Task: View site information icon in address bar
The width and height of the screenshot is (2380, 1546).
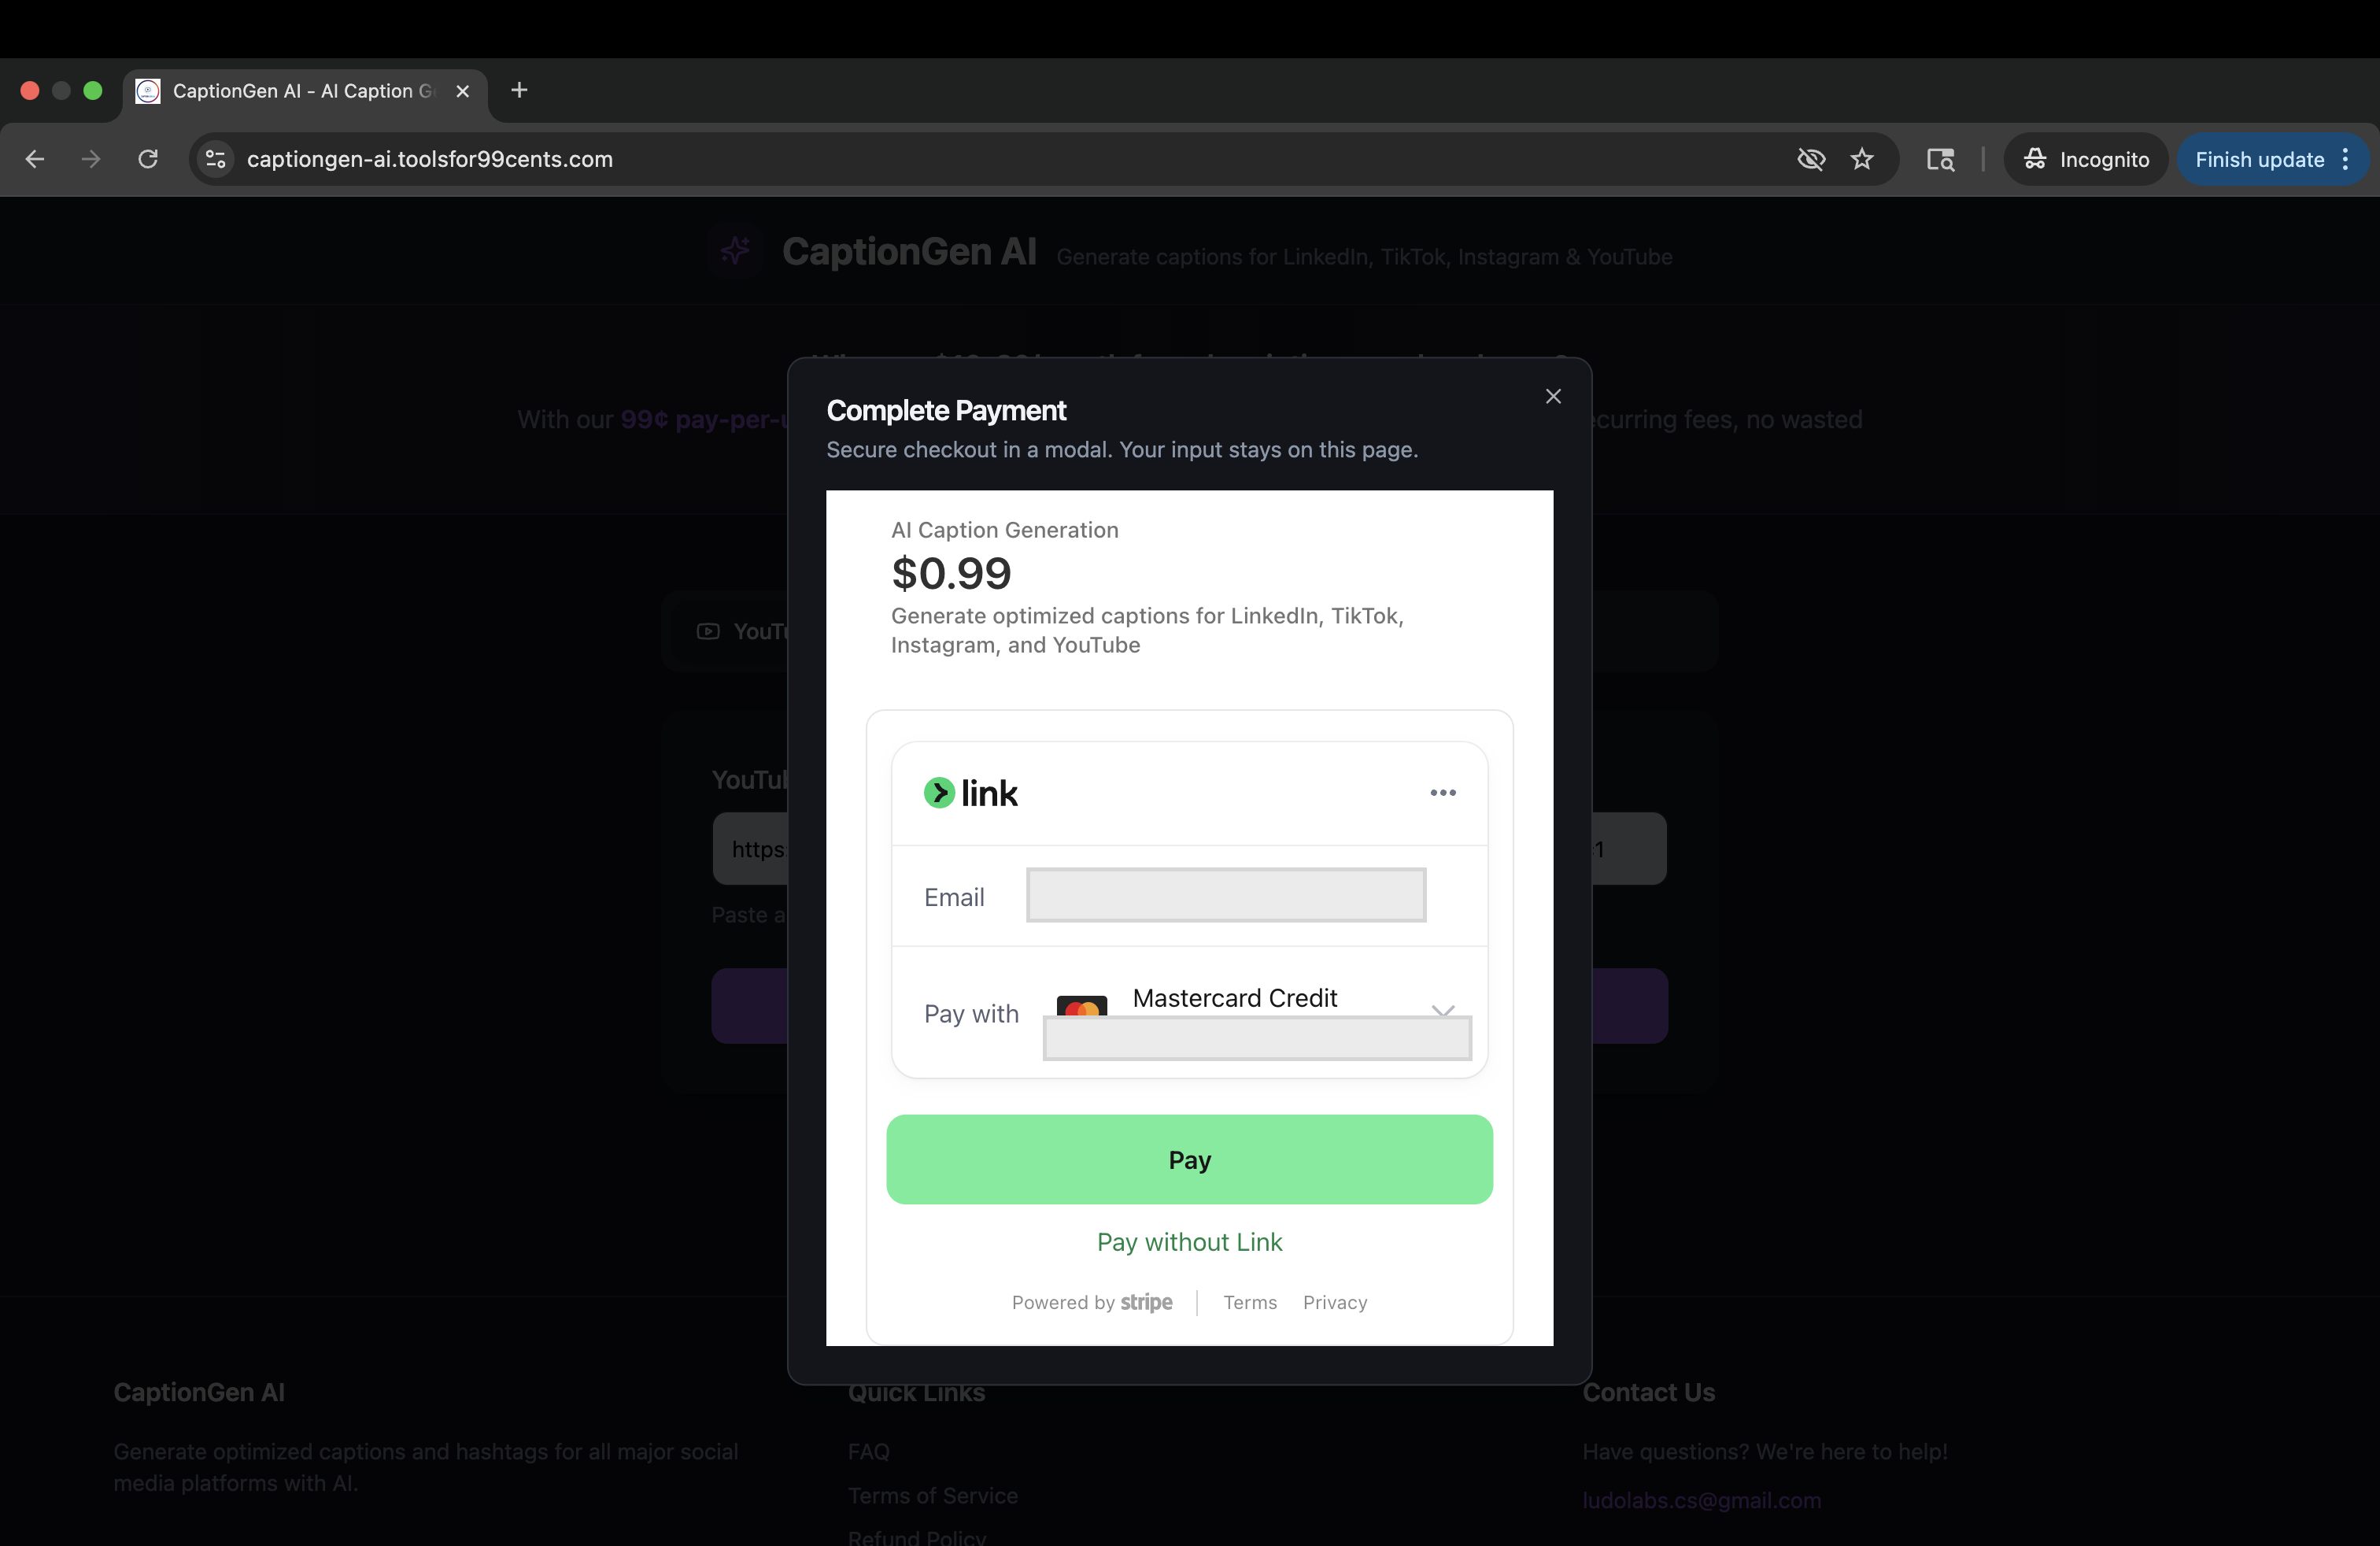Action: click(215, 159)
